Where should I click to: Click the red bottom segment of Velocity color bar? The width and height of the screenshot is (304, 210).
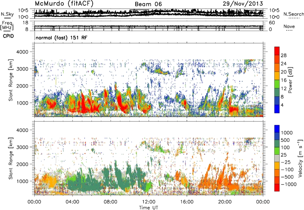point(277,188)
